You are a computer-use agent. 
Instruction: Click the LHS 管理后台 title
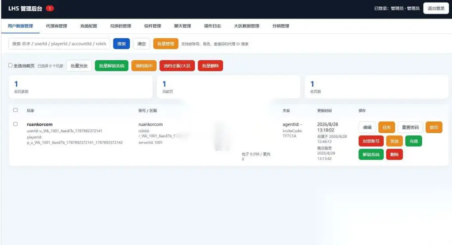click(25, 9)
